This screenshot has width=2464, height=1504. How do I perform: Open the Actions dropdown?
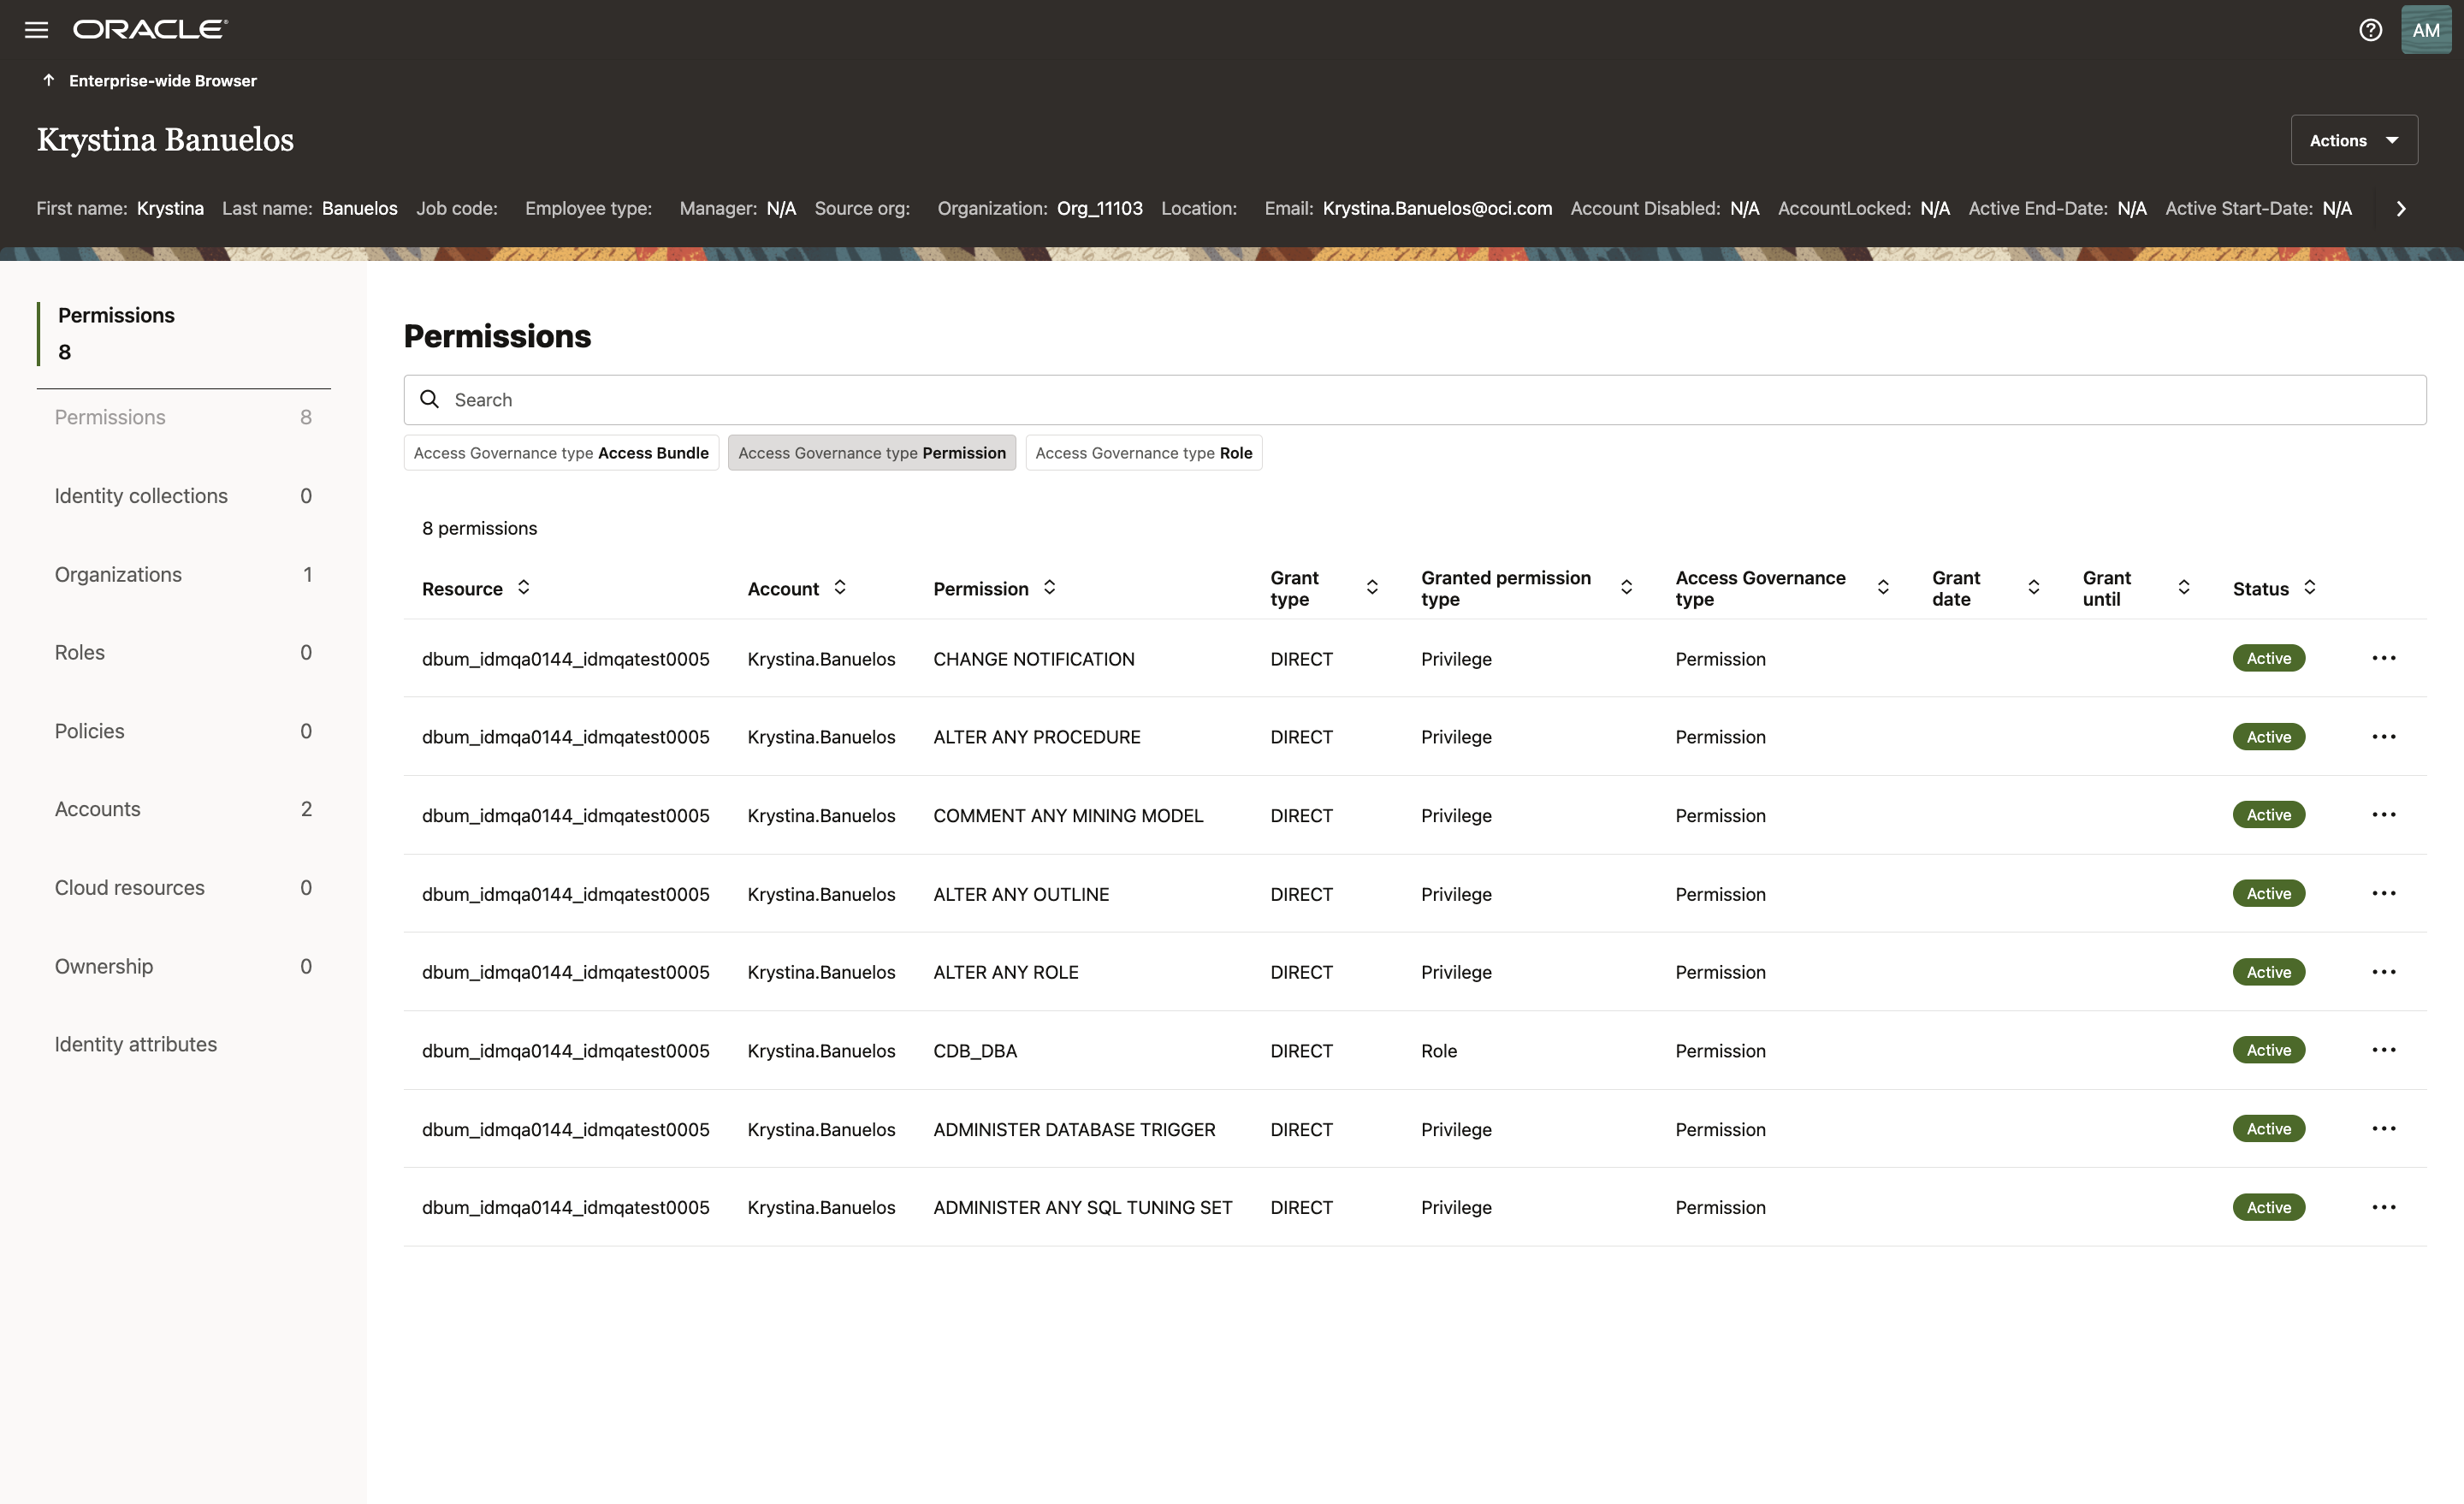2353,140
